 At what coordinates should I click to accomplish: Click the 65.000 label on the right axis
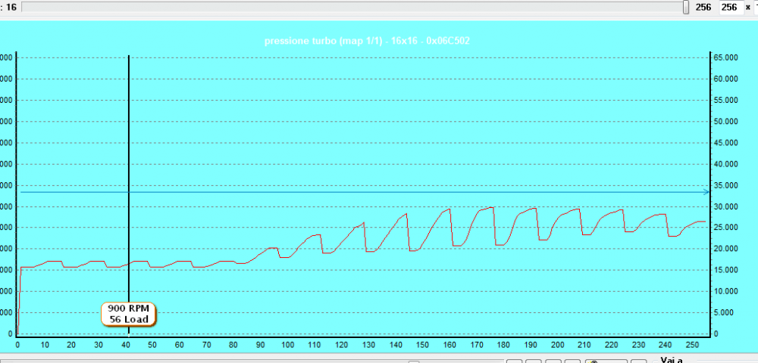(725, 57)
